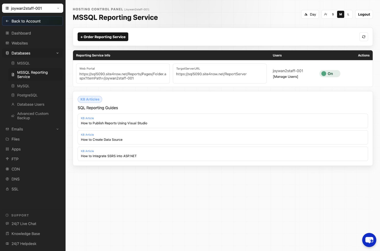Open How to Integrate SSRS into ASP.NET
Viewport: 380px width, 251px height.
tap(223, 154)
